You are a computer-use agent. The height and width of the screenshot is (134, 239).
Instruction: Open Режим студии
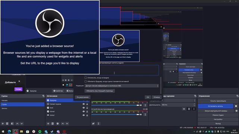(x=218, y=115)
